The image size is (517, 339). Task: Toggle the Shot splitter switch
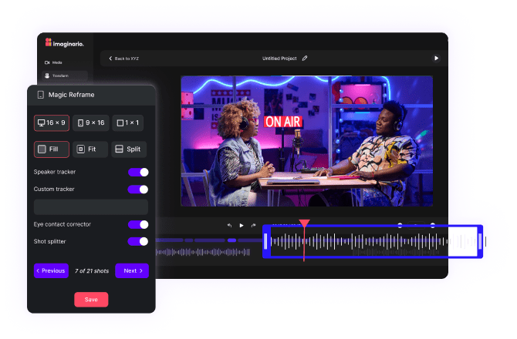coord(138,242)
